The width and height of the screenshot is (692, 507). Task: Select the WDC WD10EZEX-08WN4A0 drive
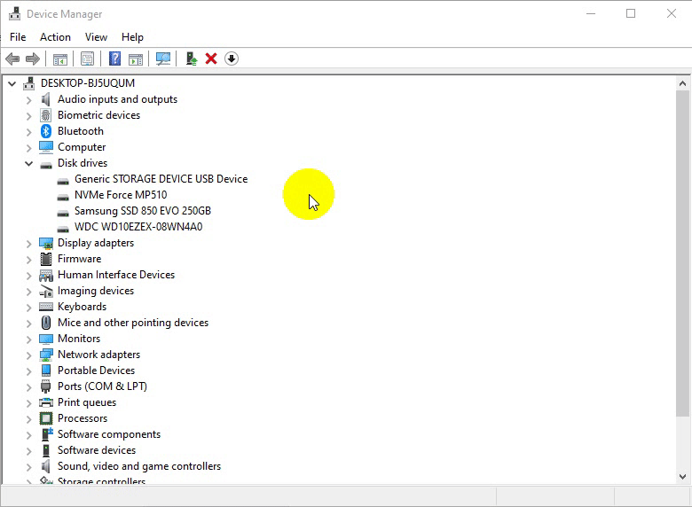pyautogui.click(x=138, y=227)
